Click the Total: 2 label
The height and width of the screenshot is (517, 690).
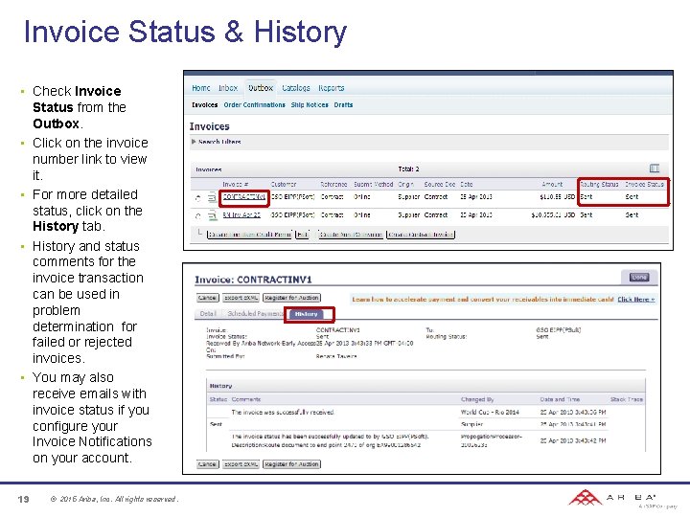[x=408, y=169]
